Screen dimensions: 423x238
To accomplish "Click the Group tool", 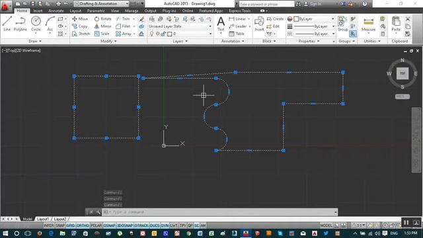I will pyautogui.click(x=342, y=24).
